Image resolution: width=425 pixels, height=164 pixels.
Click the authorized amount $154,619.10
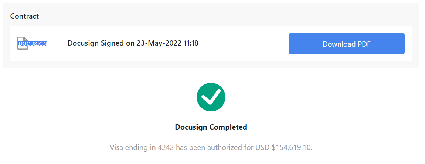(292, 147)
